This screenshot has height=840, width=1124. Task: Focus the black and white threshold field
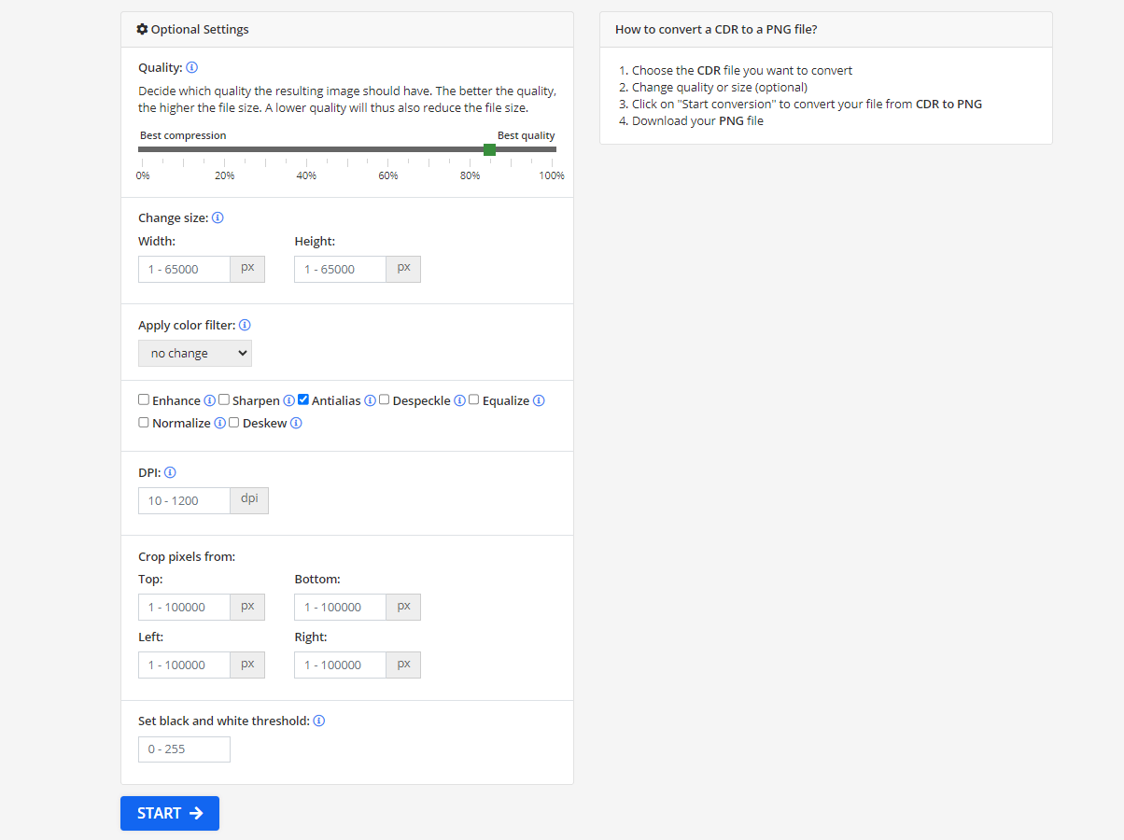pyautogui.click(x=185, y=749)
